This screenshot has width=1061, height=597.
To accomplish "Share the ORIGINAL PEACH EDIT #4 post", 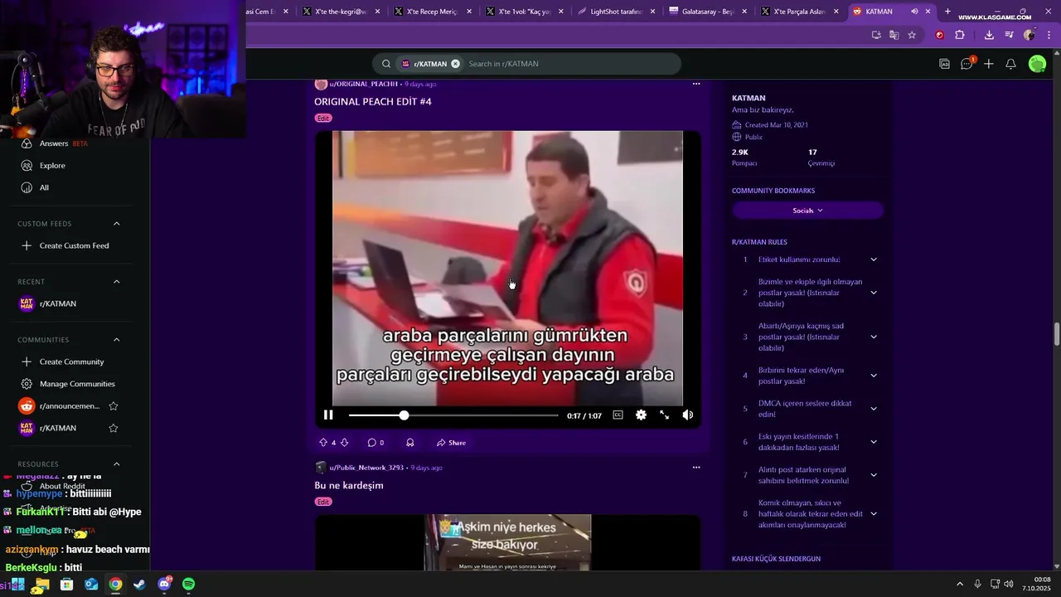I will click(x=452, y=443).
